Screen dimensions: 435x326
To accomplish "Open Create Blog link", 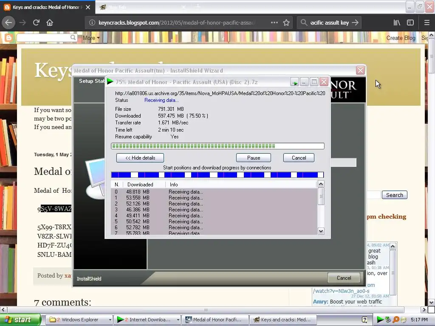I will [401, 38].
